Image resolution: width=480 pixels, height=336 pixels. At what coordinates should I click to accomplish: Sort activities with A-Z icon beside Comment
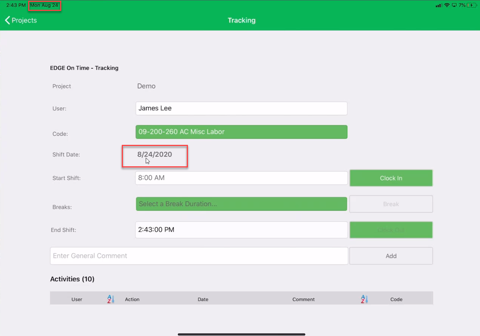pyautogui.click(x=364, y=299)
